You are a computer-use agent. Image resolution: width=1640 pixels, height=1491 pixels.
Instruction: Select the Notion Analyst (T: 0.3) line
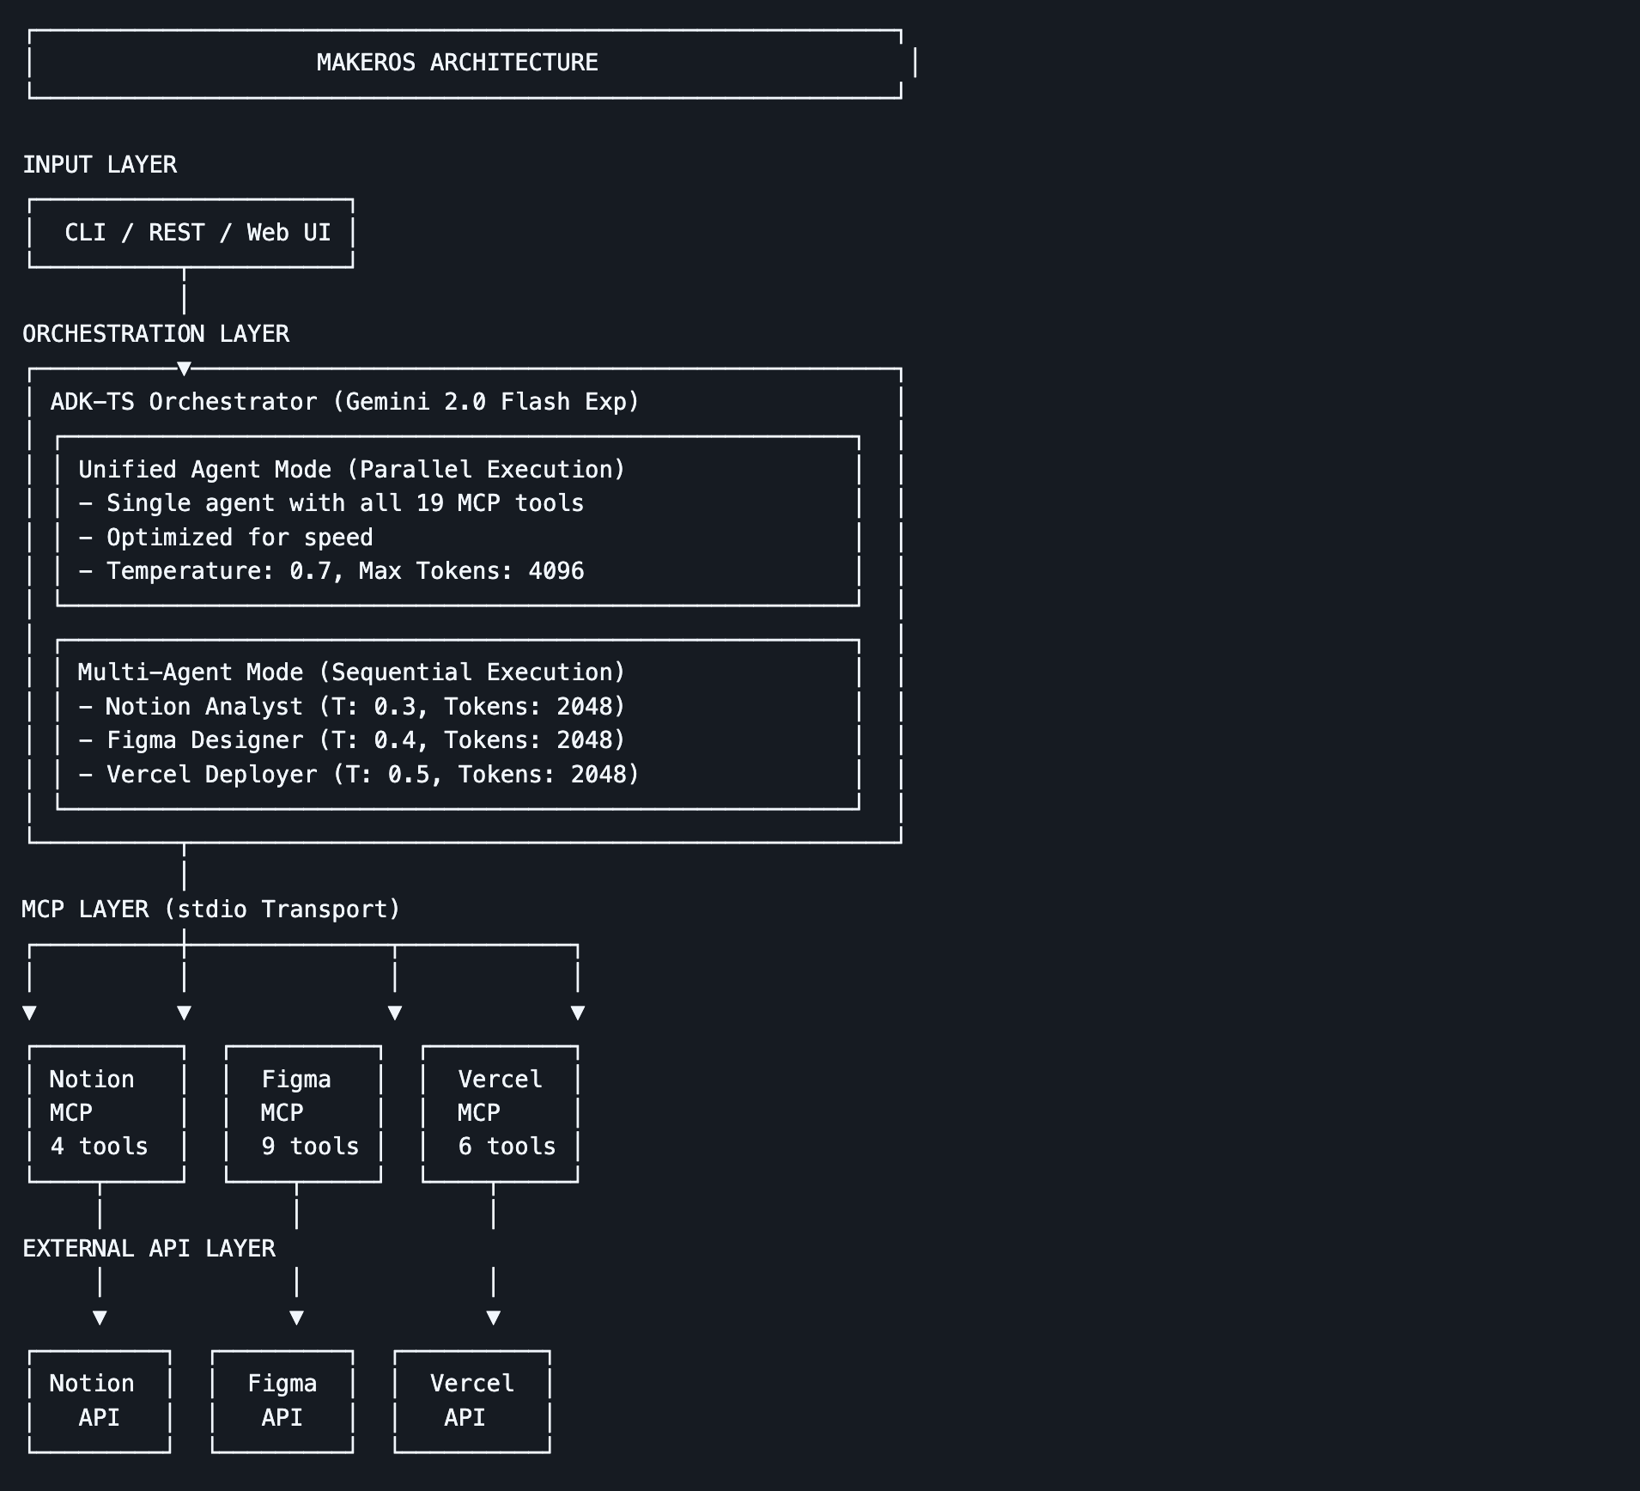[x=351, y=707]
